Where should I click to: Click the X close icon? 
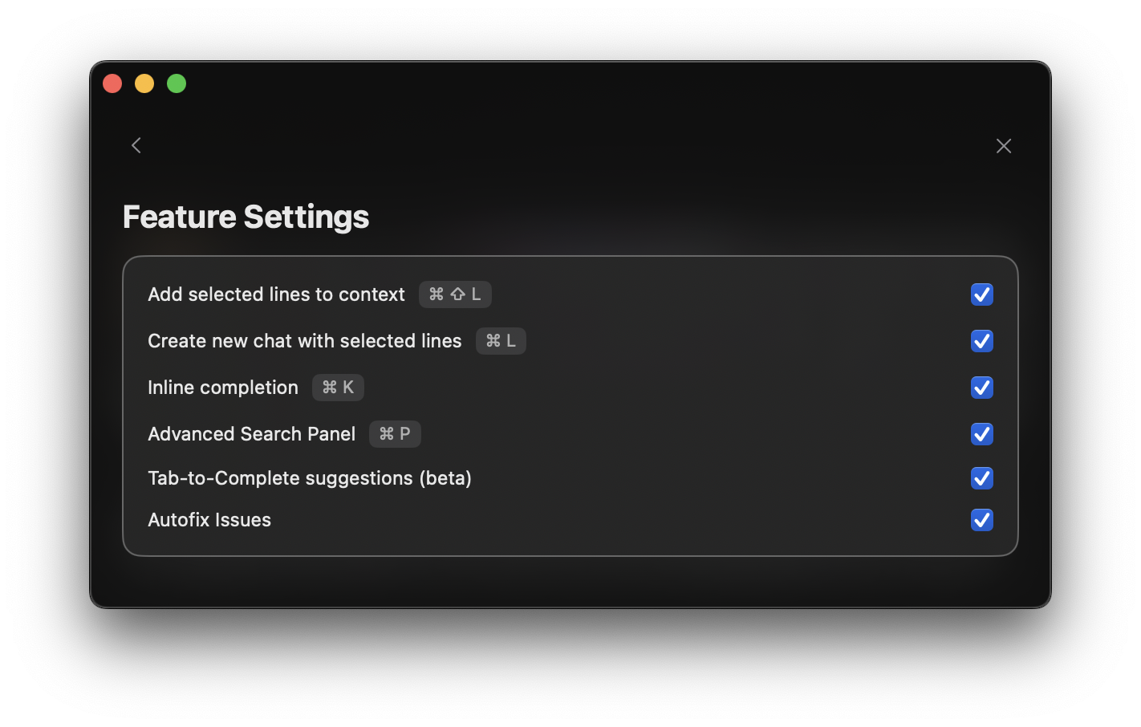(1003, 145)
